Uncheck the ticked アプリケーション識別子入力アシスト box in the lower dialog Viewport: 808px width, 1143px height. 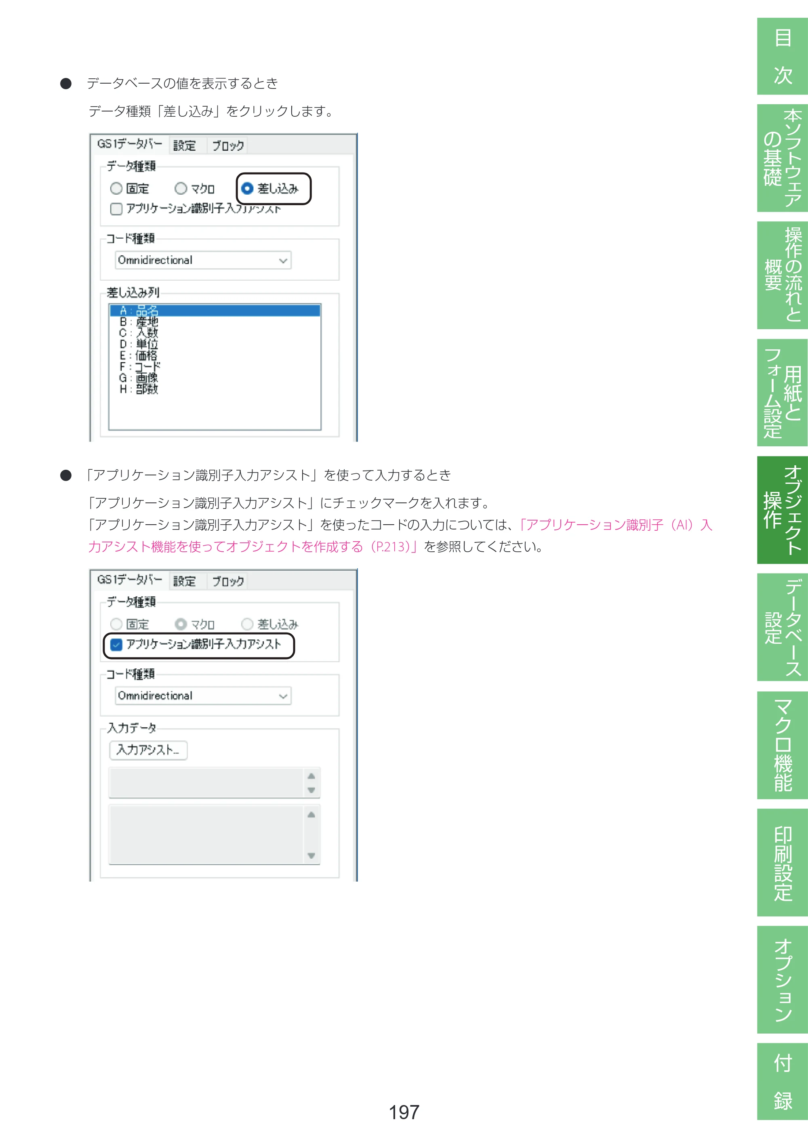pyautogui.click(x=116, y=645)
